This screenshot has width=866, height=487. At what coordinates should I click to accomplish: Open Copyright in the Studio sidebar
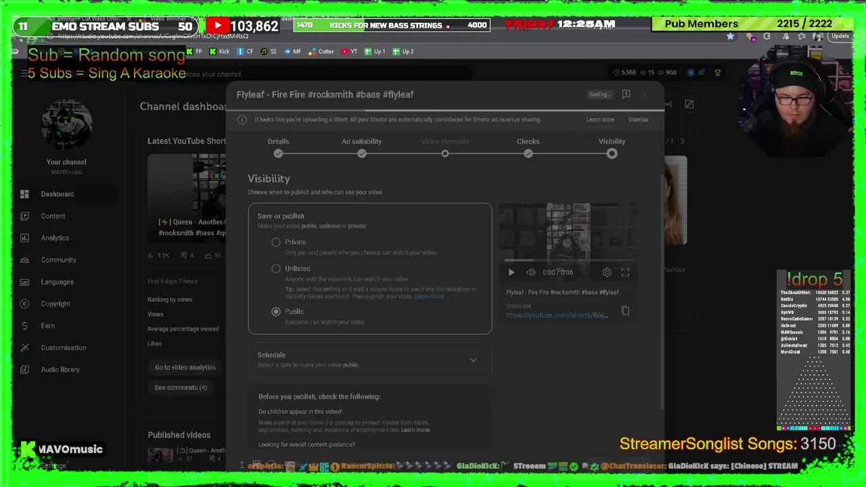tap(55, 304)
